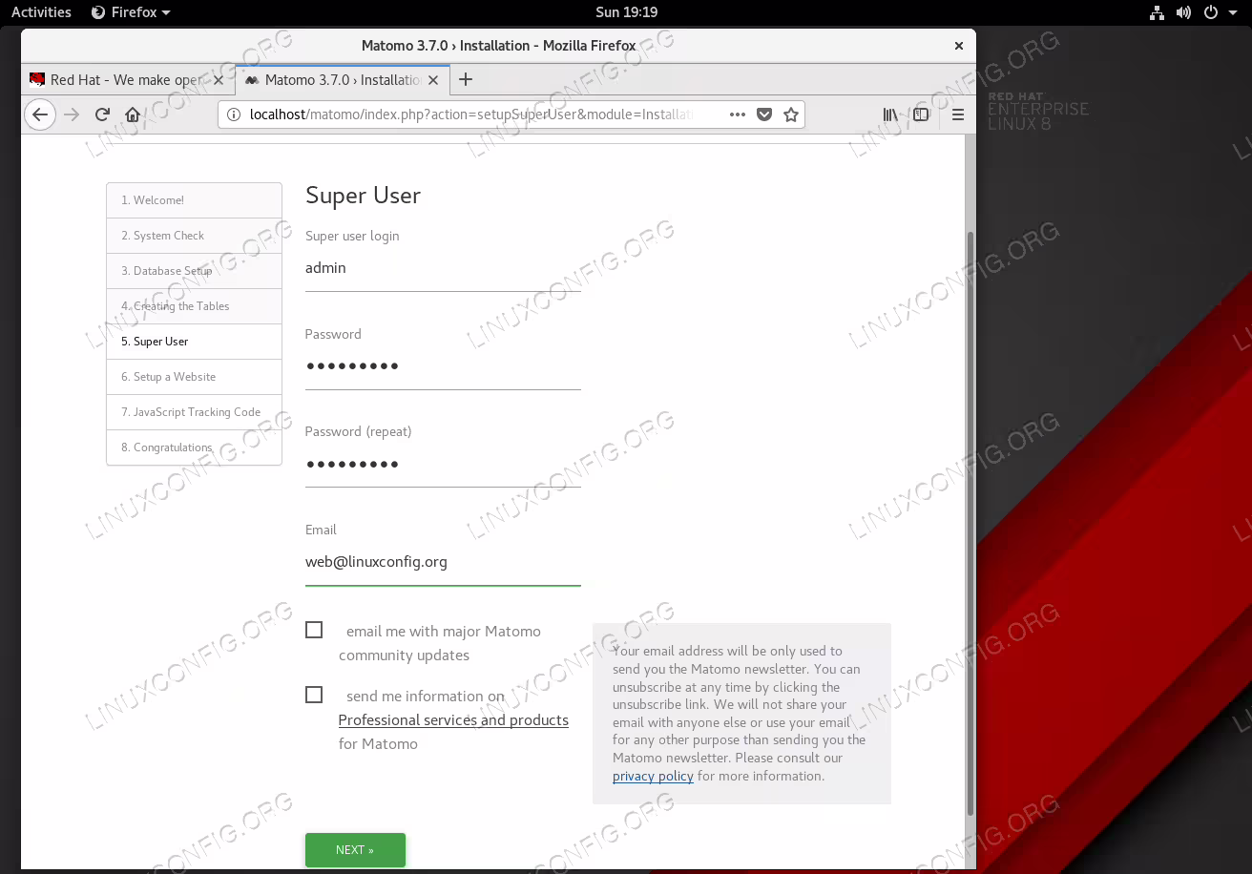Focus the Password field
Screen dimensions: 1252x874
click(443, 366)
